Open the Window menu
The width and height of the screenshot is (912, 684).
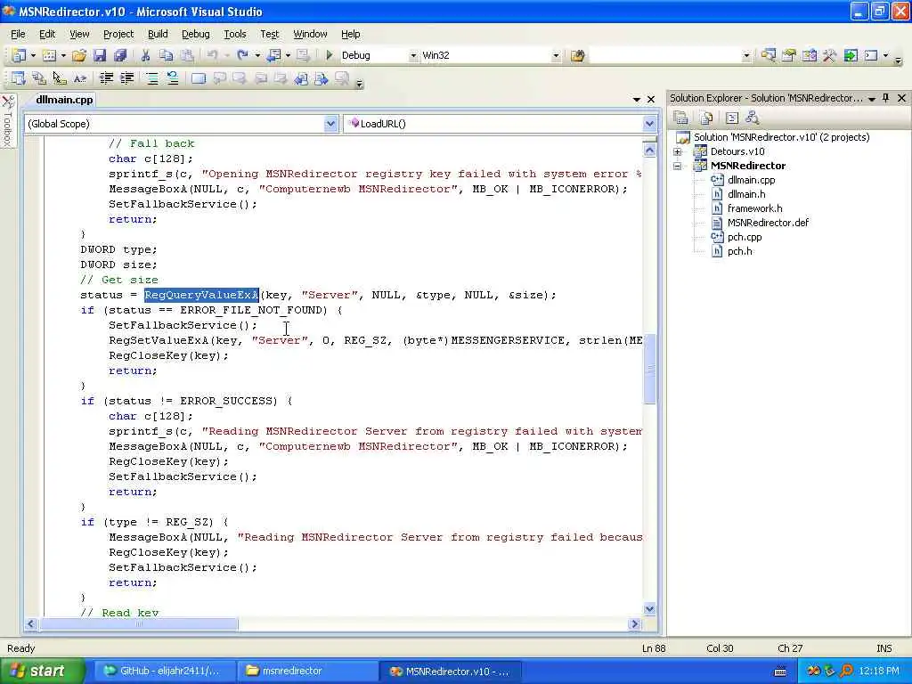(x=310, y=34)
